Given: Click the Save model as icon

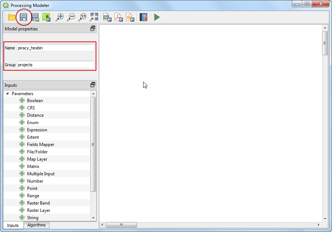Looking at the screenshot, I should click(35, 17).
